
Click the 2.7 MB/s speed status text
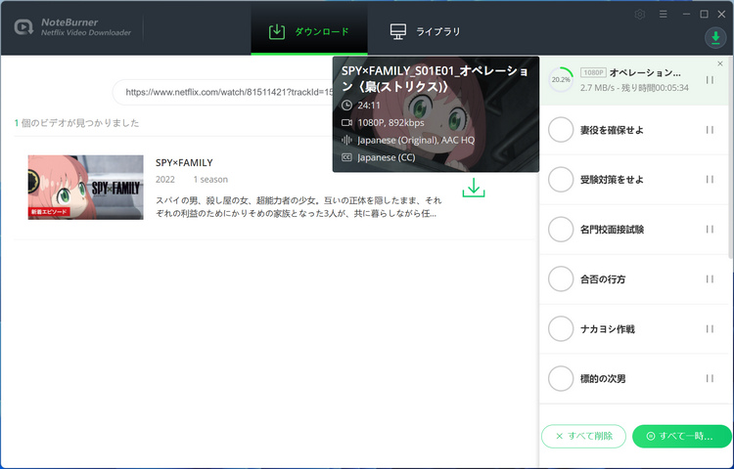634,88
